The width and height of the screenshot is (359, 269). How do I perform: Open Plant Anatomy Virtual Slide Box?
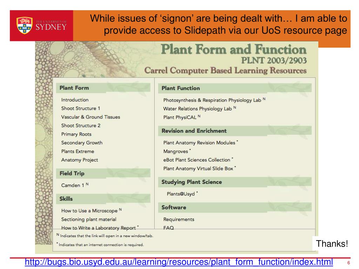click(x=199, y=168)
